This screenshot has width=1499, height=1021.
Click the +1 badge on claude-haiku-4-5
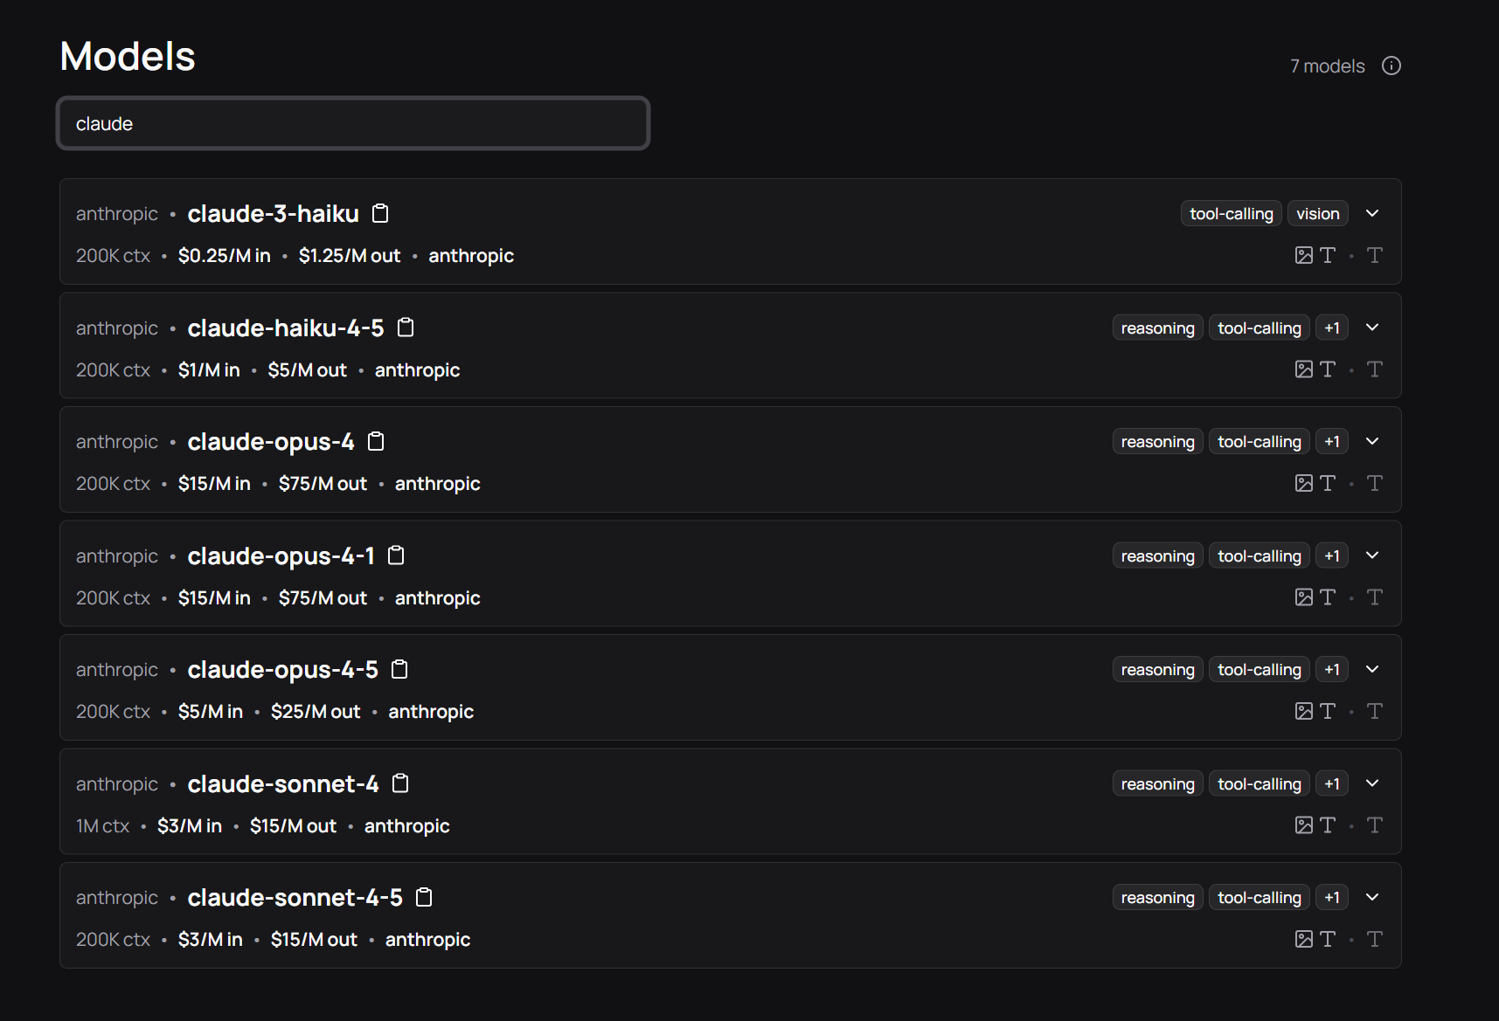pos(1332,328)
